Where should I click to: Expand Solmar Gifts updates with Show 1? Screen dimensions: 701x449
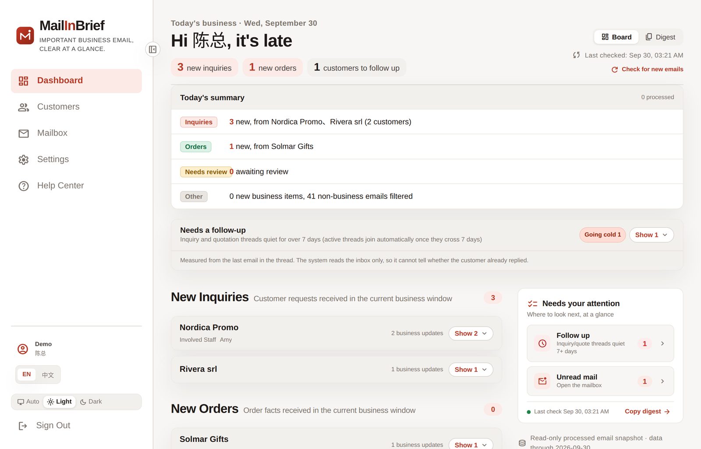pos(471,444)
